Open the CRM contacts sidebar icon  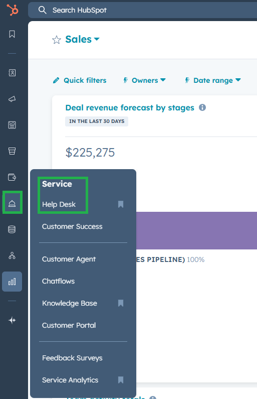[x=12, y=73]
